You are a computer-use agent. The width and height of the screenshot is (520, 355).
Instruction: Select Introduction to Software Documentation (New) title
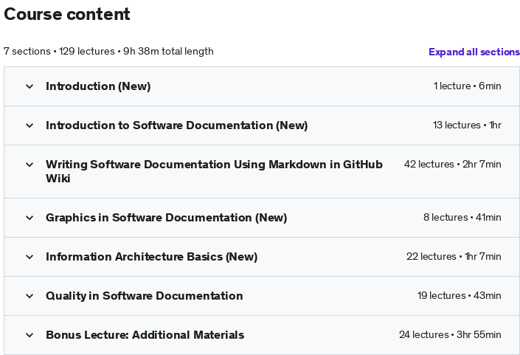coord(177,125)
